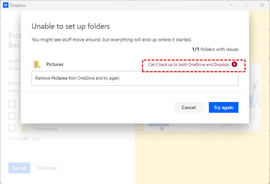Follow the partially hidden "more" link

pos(14,90)
